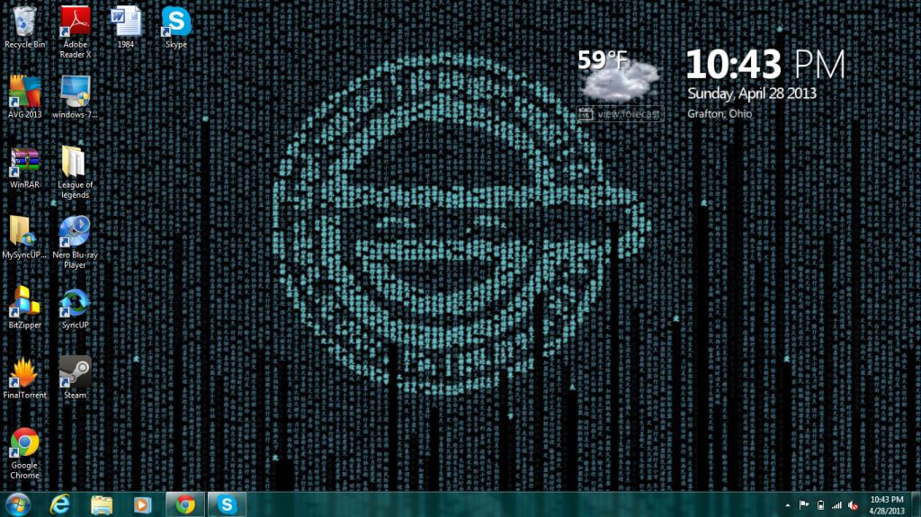Open the WinRAR shortcut

[24, 168]
